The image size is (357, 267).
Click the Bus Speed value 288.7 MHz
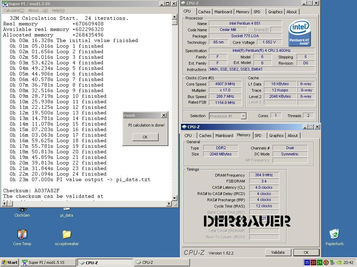point(225,96)
